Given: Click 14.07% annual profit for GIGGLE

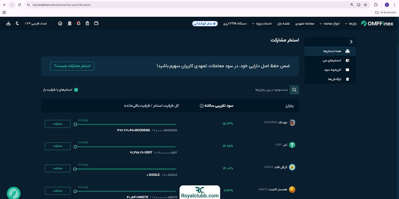Looking at the screenshot, I should click(x=228, y=168).
